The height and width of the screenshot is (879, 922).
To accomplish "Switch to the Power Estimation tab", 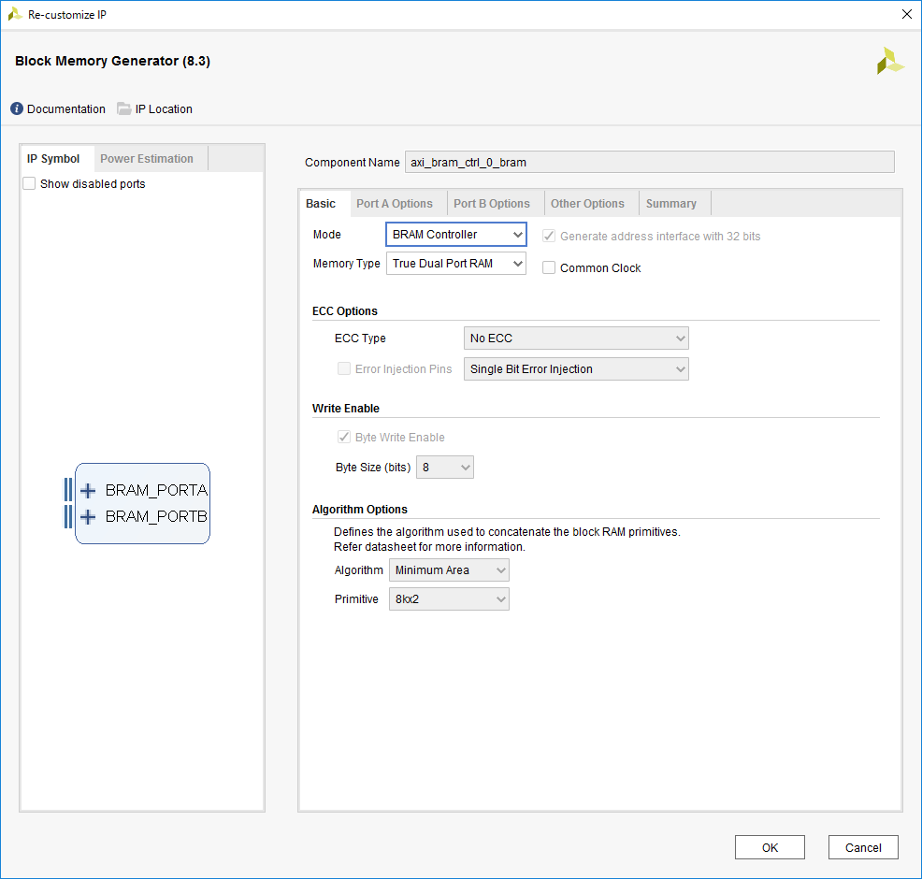I will point(147,159).
